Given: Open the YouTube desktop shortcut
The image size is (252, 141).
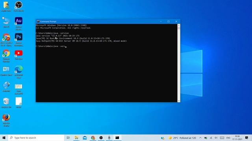Looking at the screenshot, I should 19,55.
